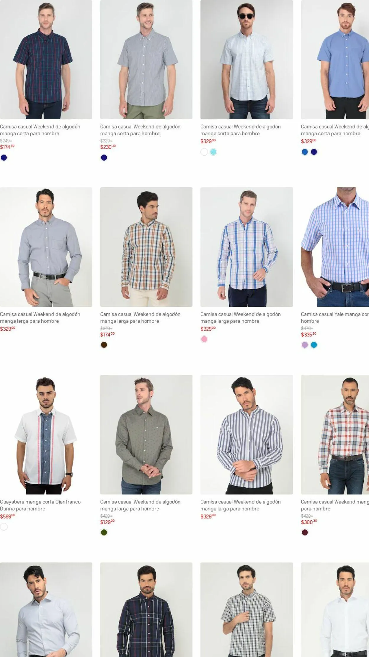This screenshot has width=369, height=657.
Task: Open title of $230.30 gray checked shirt
Action: point(140,130)
